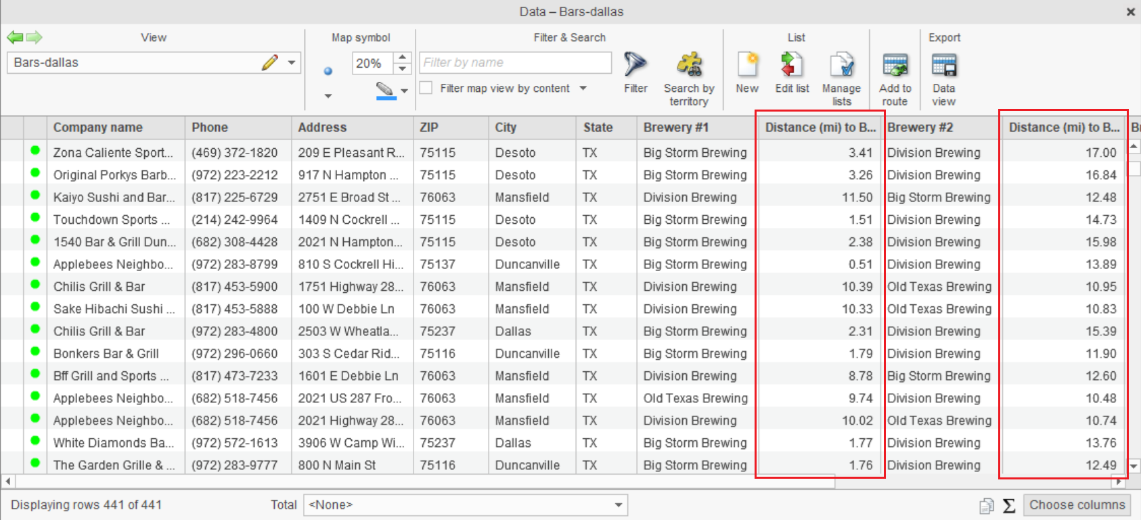Click address 800 N Main St
The height and width of the screenshot is (520, 1141).
[x=337, y=465]
